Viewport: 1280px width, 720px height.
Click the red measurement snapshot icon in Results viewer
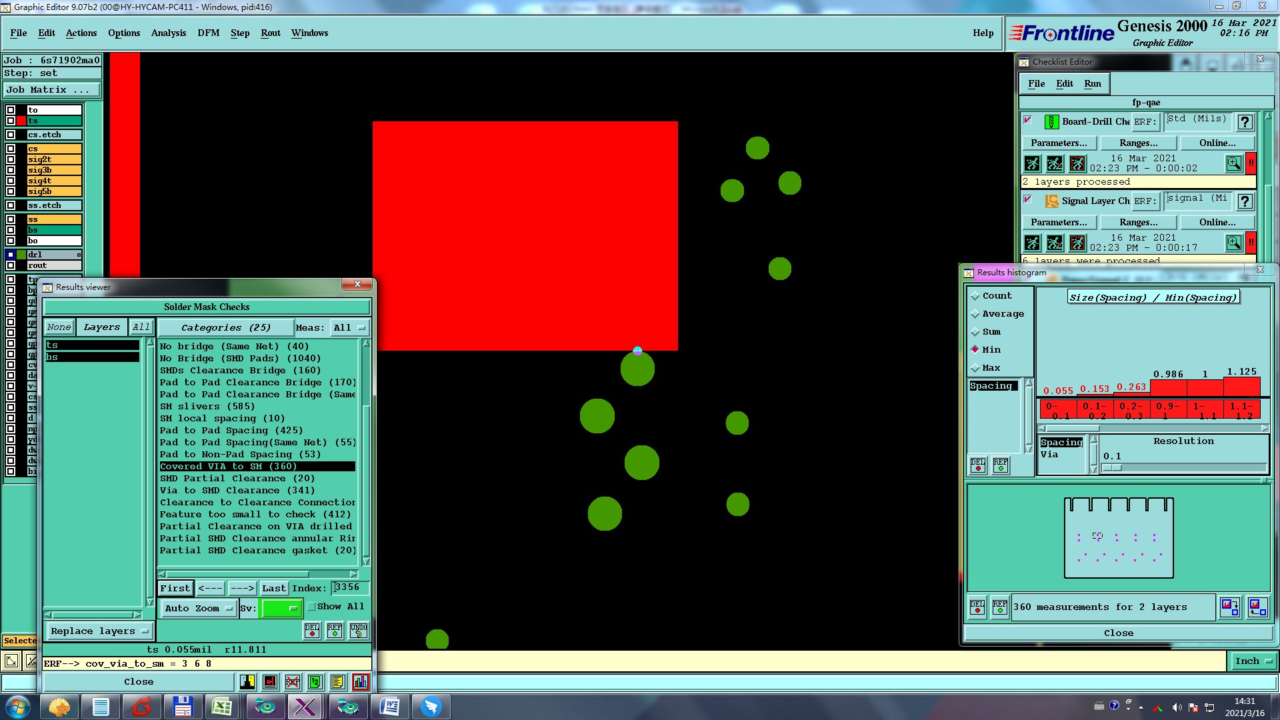pos(270,682)
